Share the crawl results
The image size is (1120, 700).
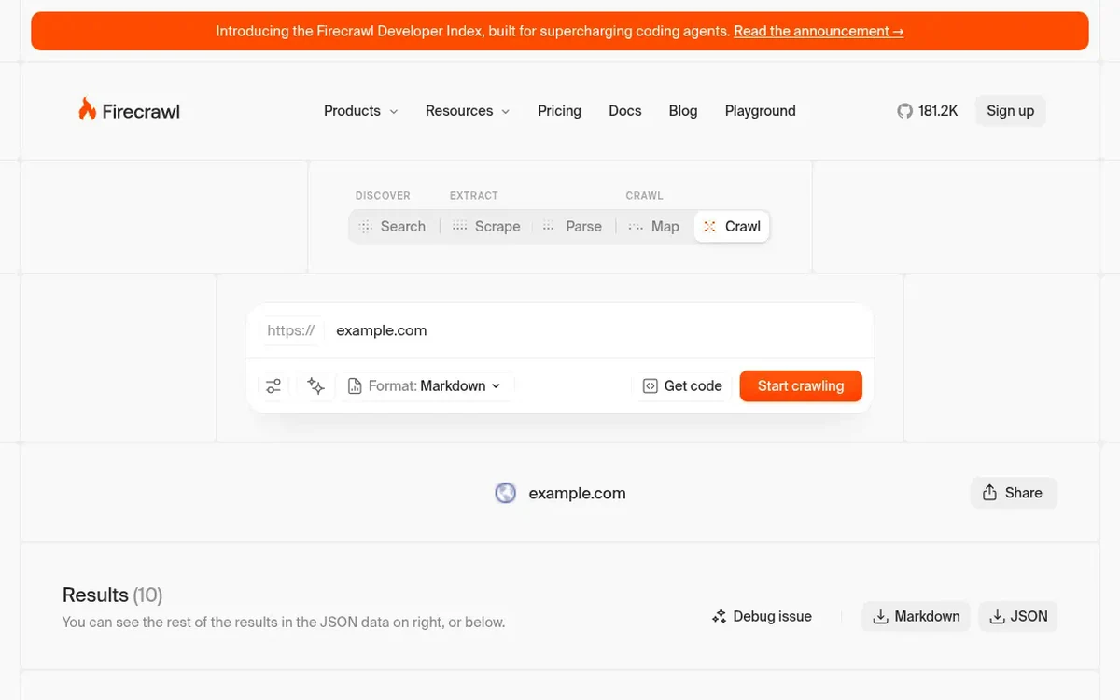(1014, 493)
